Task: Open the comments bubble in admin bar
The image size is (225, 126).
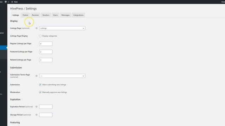Action: pos(7,2)
